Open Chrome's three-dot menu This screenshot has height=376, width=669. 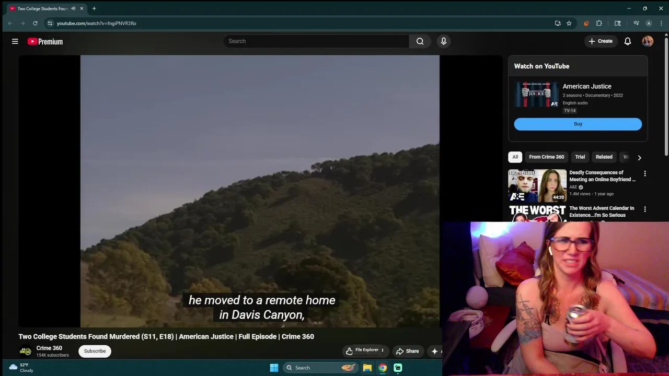[661, 23]
